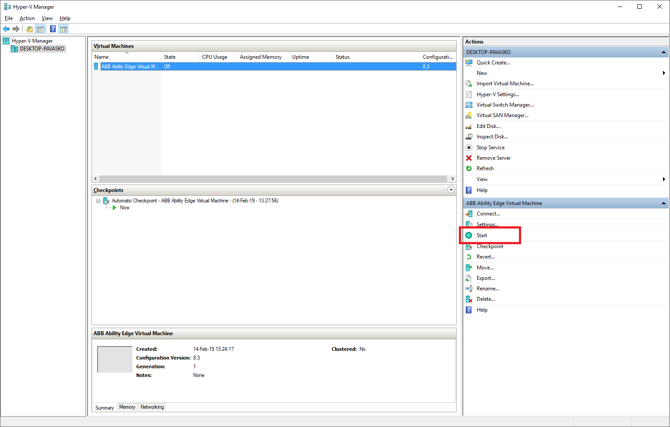The height and width of the screenshot is (427, 670).
Task: Select DESKTOP-PAVASKO server in tree
Action: 42,49
